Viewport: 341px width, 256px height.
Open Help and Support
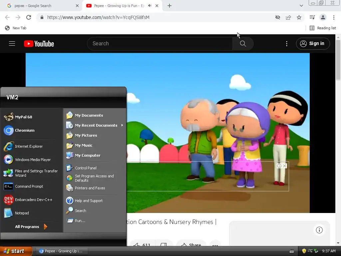(x=85, y=201)
